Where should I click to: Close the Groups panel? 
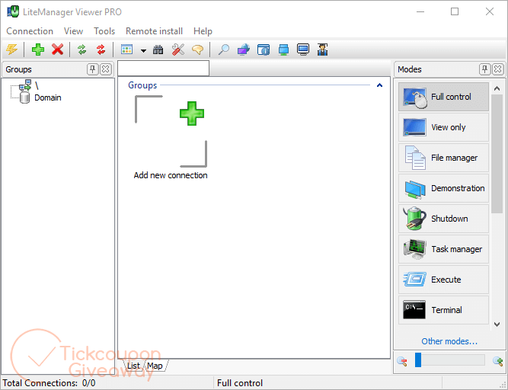click(106, 69)
